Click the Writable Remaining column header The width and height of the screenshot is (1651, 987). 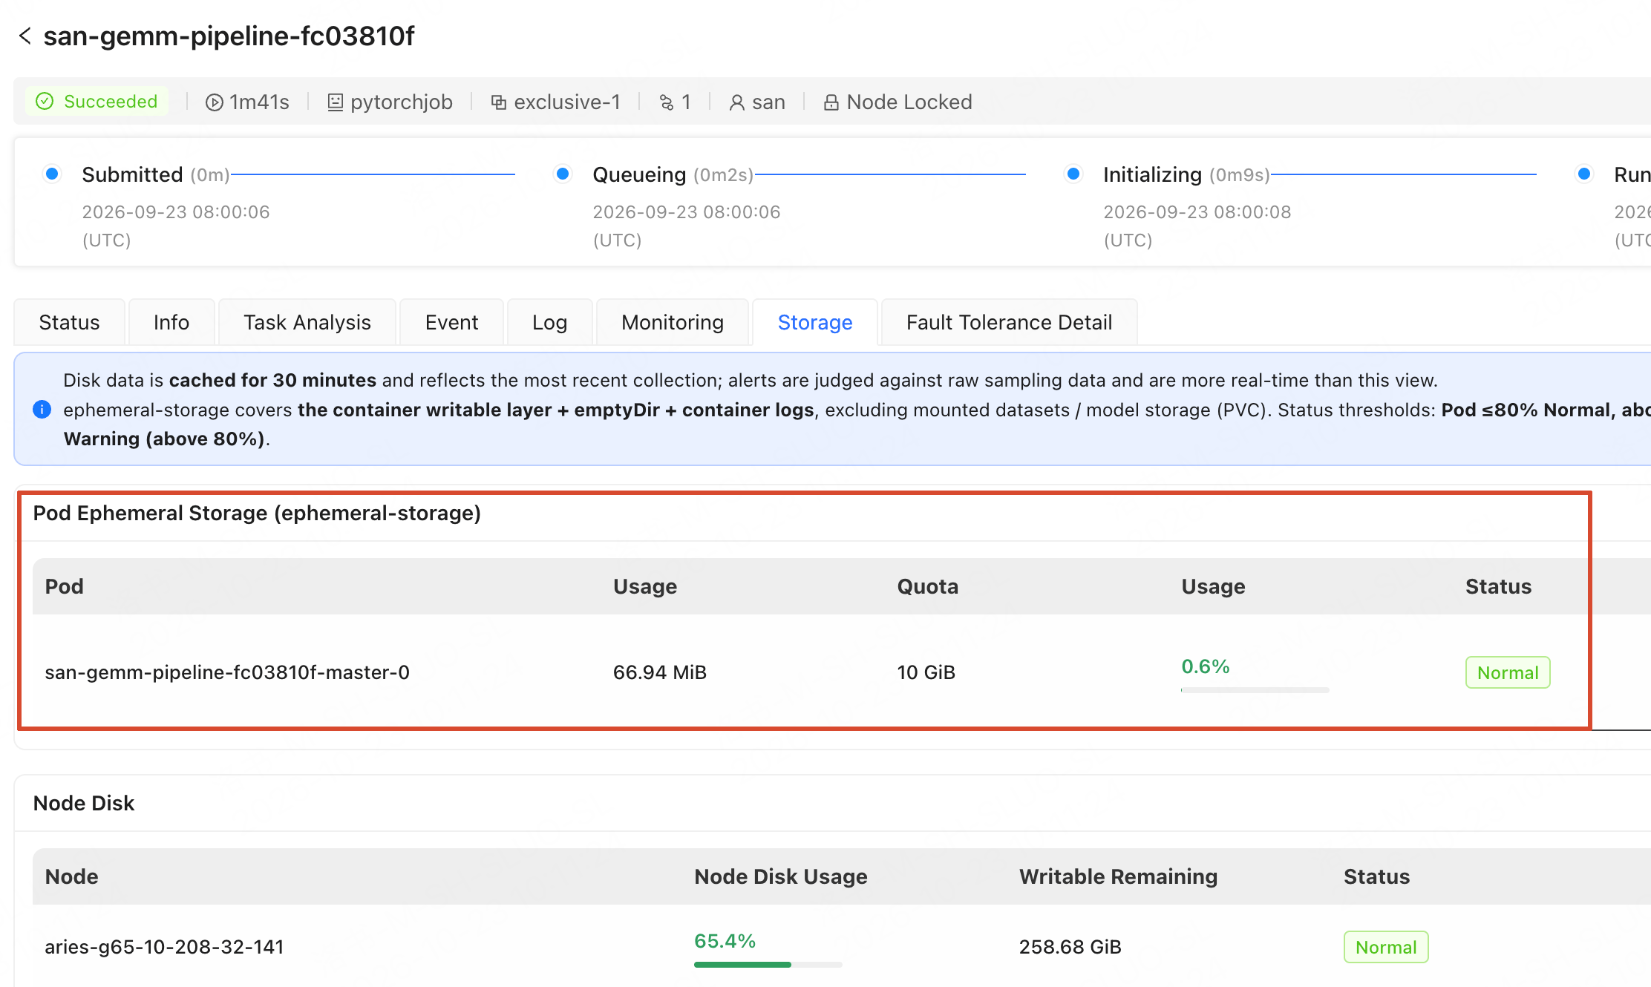click(1118, 876)
